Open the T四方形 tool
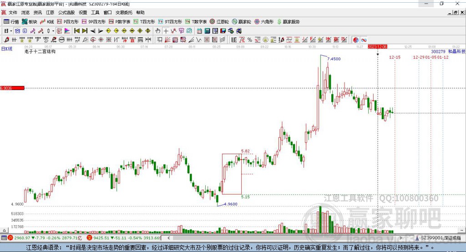Image resolution: width=466 pixels, height=252 pixels. click(144, 22)
